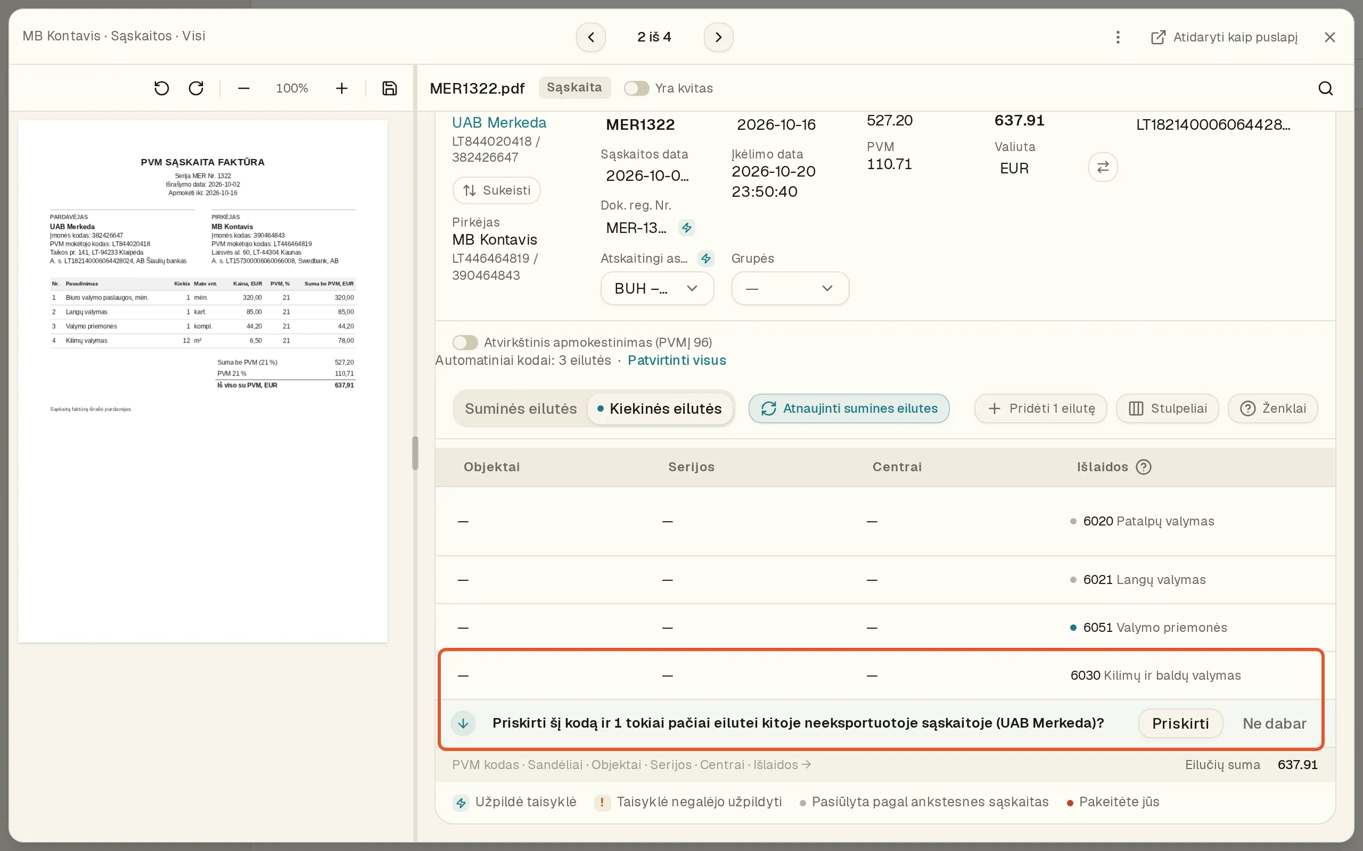The image size is (1363, 851).
Task: Toggle the Yra kvitas switch
Action: coord(636,88)
